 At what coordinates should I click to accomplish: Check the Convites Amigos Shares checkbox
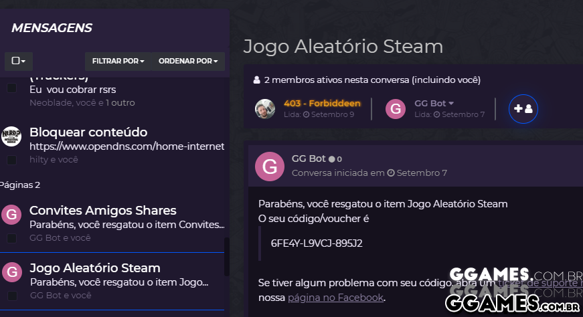(11, 238)
